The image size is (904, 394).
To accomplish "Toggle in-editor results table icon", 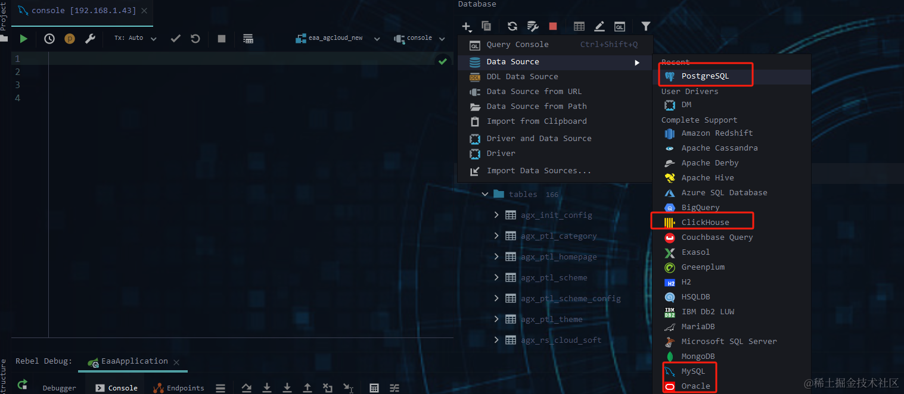I will [248, 39].
